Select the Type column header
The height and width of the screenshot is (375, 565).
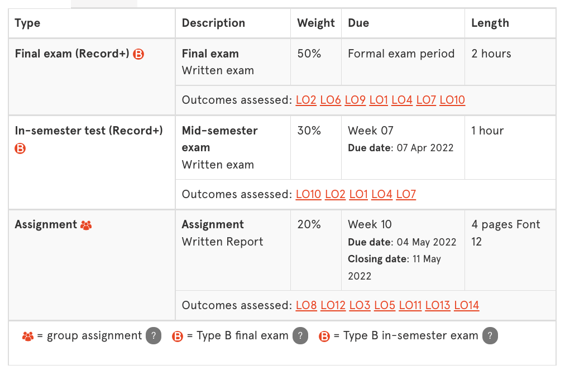click(27, 23)
